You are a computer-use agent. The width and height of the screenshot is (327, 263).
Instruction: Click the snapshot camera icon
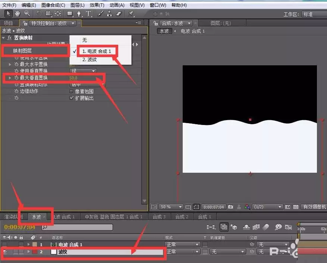point(230,207)
